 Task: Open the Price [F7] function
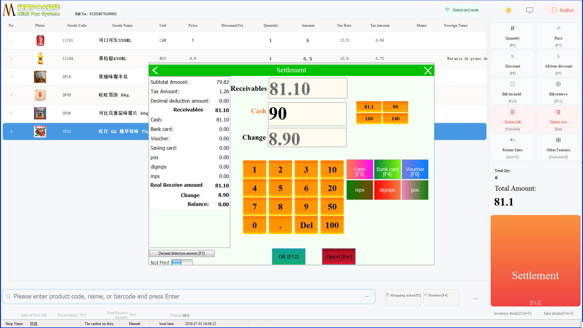(558, 36)
